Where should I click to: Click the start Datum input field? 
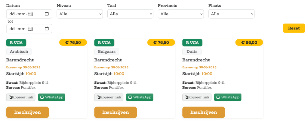click(24, 14)
